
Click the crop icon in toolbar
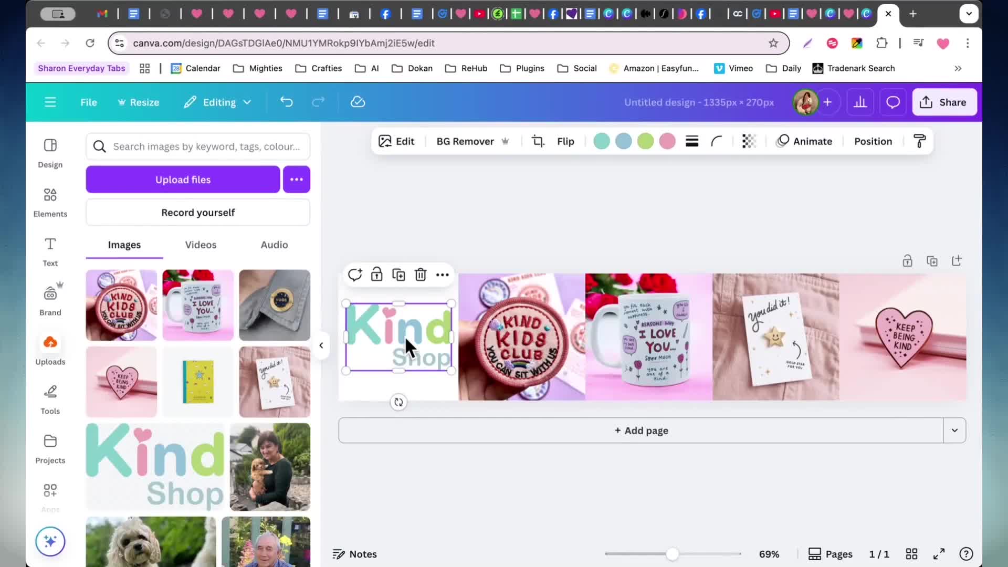tap(538, 141)
